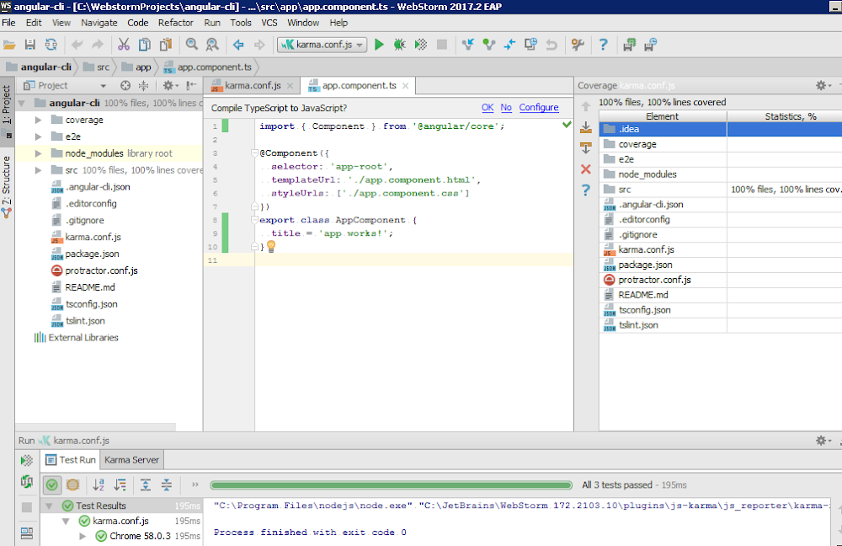Collapse all in the Project panel
Screen dimensions: 842x546
pos(143,85)
